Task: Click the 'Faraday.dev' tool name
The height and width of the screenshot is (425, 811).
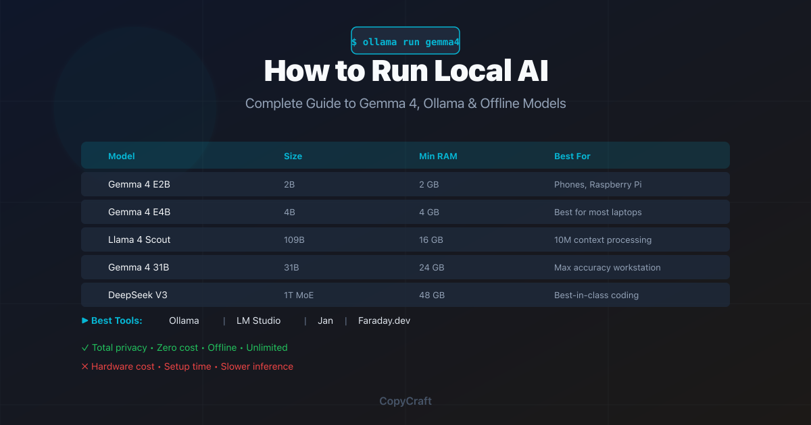Action: pyautogui.click(x=384, y=320)
